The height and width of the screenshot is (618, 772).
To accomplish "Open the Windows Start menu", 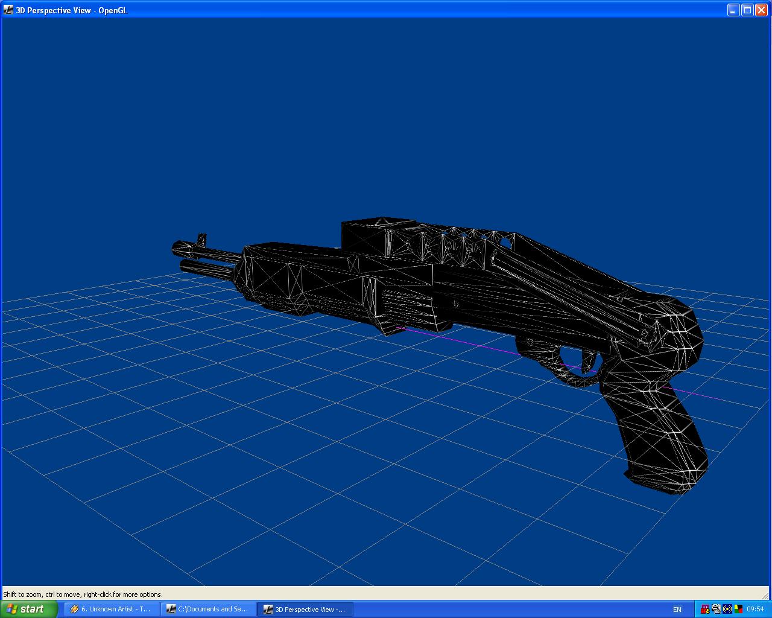I will pos(29,609).
